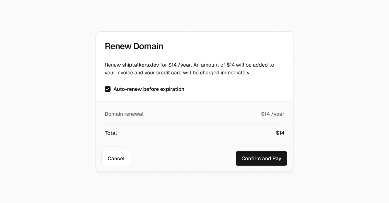Click the "Renew Domain" dialog heading
Screen dimensions: 389x203
(134, 46)
